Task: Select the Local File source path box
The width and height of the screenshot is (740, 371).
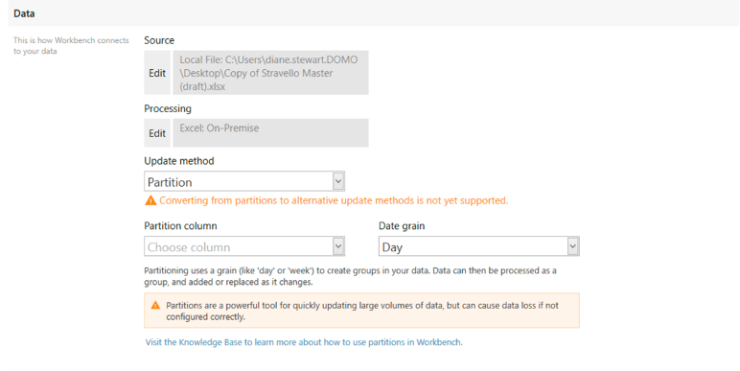Action: 270,73
